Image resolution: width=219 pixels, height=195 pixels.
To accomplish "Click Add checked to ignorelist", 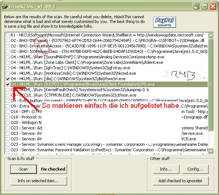I will (x=181, y=181).
